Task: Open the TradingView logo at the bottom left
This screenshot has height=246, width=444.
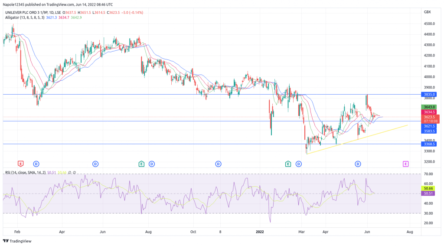Action: (17, 241)
